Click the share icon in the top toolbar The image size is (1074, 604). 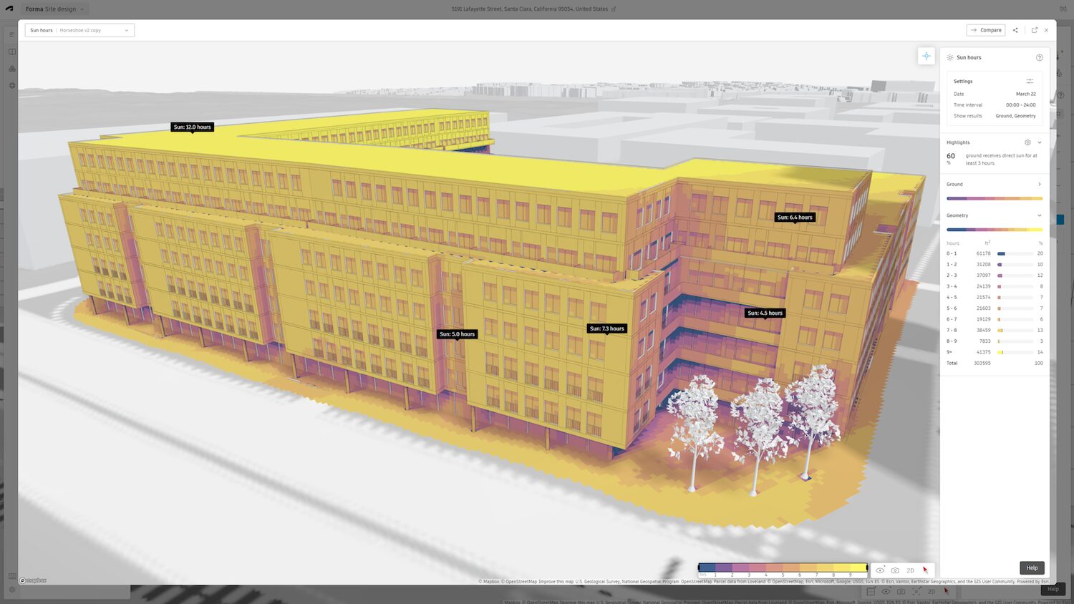pyautogui.click(x=1015, y=30)
